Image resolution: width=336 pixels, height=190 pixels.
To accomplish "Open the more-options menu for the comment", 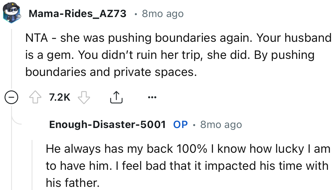I will pyautogui.click(x=152, y=97).
